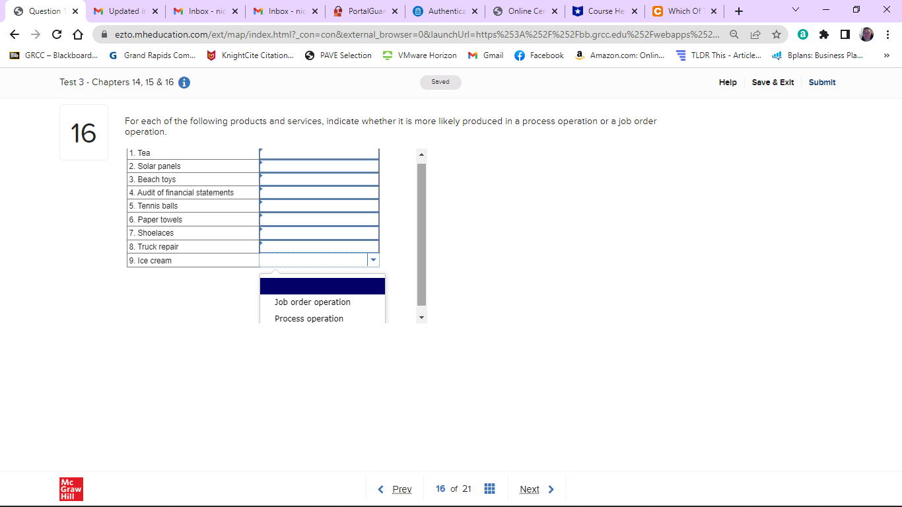Viewport: 902px width, 507px height.
Task: Click the McGraw Hill logo
Action: (71, 489)
